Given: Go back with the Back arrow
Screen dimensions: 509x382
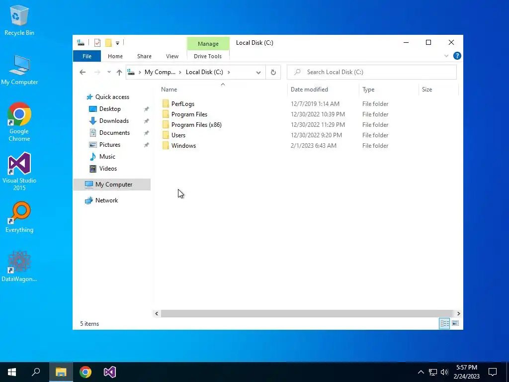Looking at the screenshot, I should (83, 72).
